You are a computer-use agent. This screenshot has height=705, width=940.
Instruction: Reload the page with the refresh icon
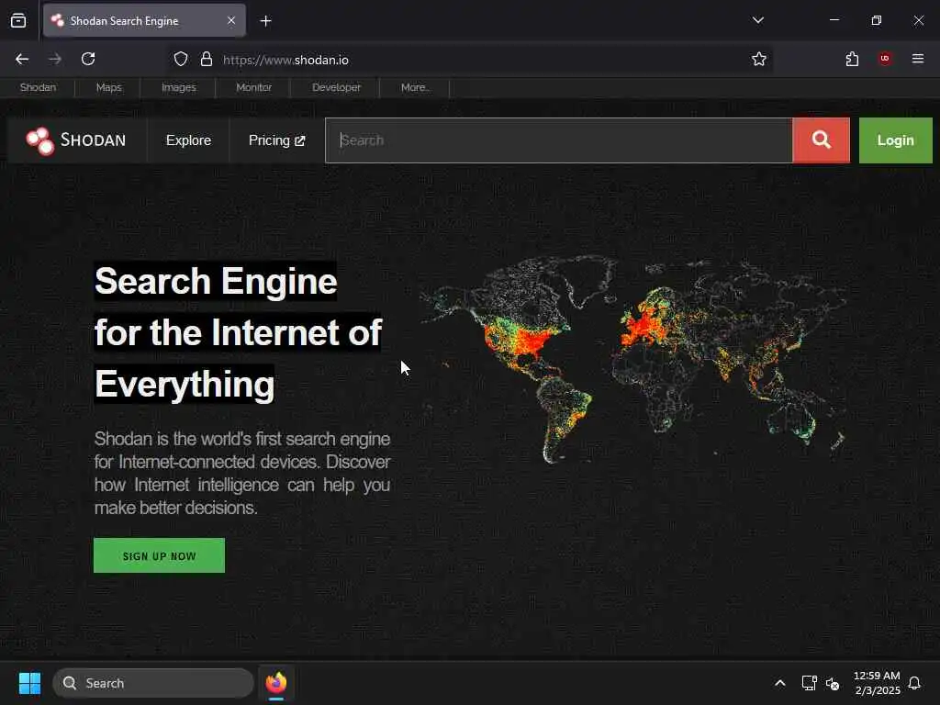pos(88,59)
